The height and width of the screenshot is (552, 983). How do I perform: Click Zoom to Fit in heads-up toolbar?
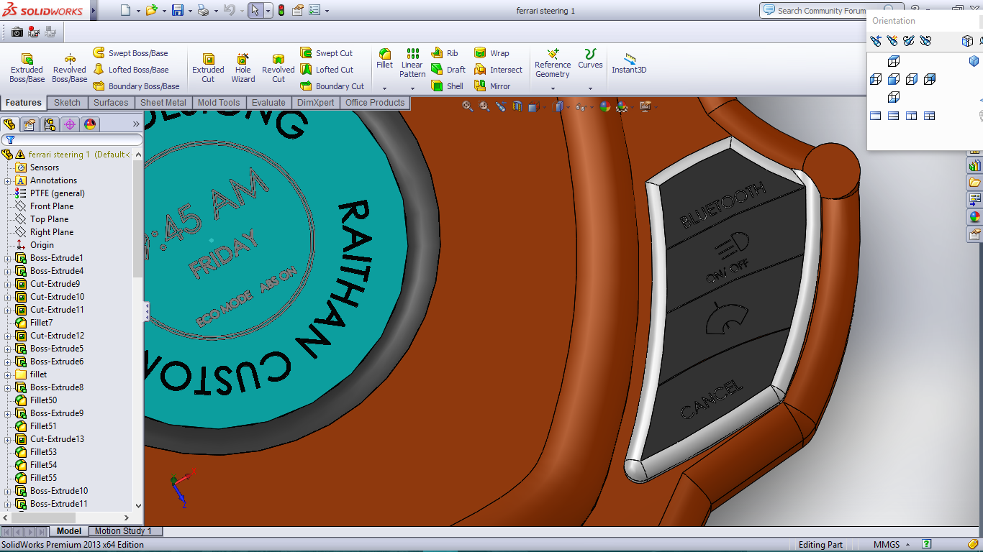(x=468, y=106)
